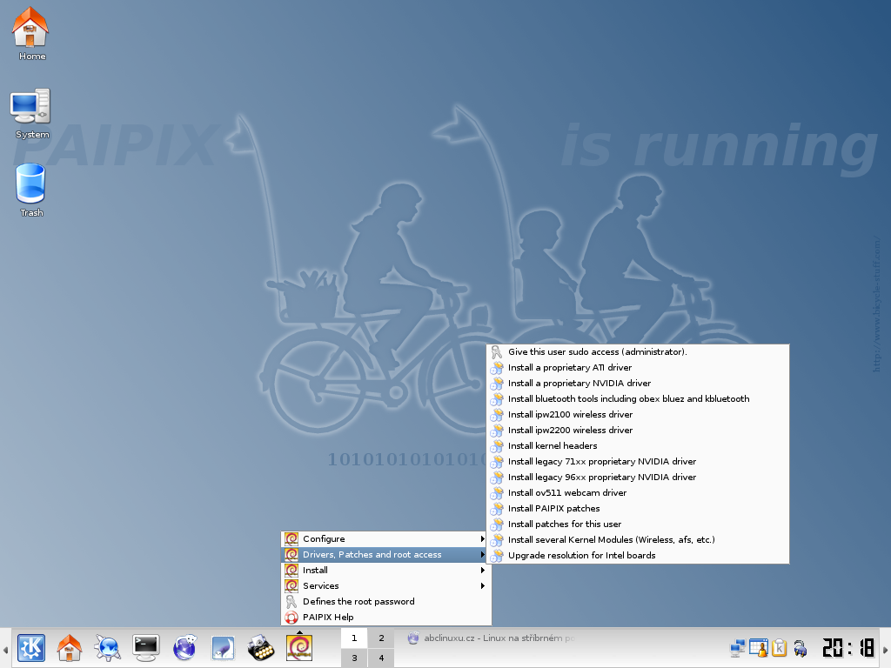This screenshot has height=668, width=891.
Task: Click the network monitor tray icon
Action: [x=738, y=647]
